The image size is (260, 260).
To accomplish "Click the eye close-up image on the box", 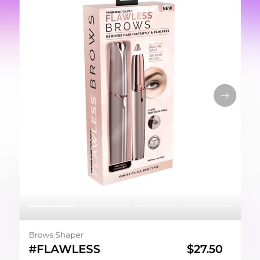I will pos(155,82).
